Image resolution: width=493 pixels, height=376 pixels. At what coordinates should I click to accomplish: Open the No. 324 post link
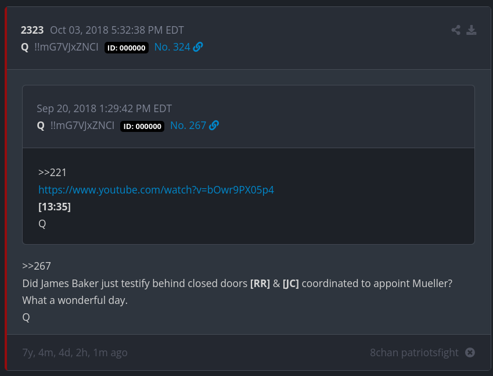point(172,47)
